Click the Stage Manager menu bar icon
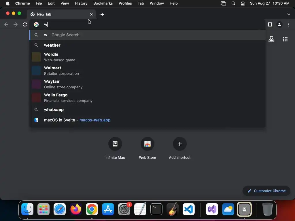The height and width of the screenshot is (221, 295). 223,3
